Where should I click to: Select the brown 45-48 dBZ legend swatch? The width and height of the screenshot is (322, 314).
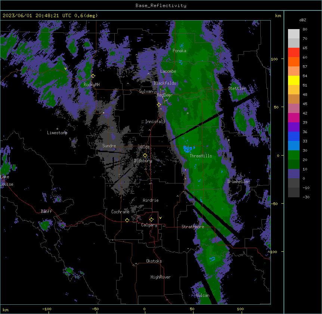coord(294,99)
